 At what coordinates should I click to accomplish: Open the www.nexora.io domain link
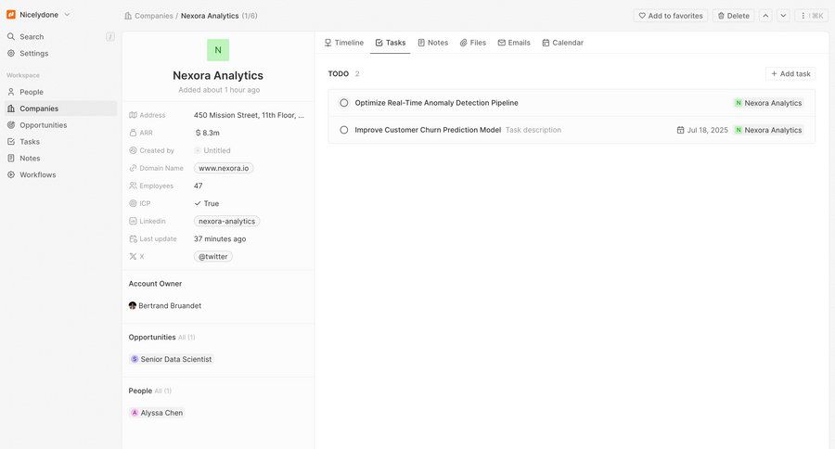click(224, 168)
